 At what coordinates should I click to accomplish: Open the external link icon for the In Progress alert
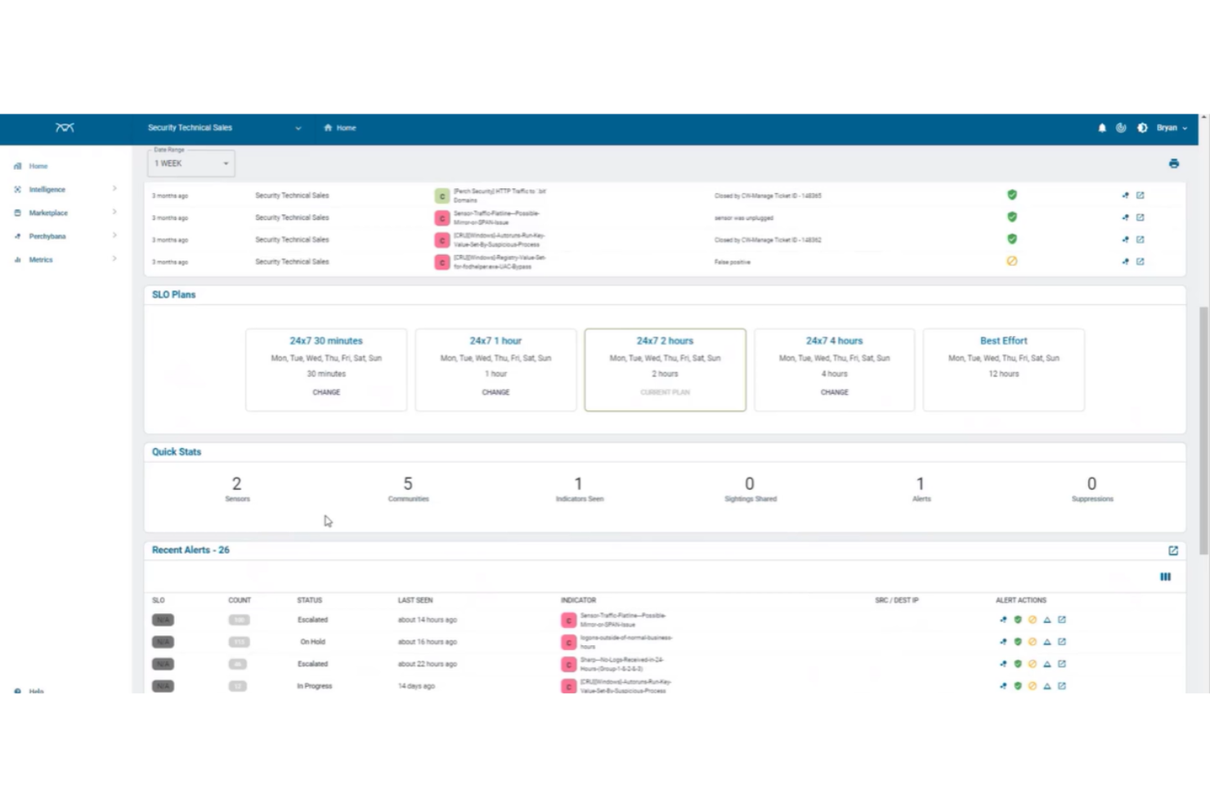1062,686
